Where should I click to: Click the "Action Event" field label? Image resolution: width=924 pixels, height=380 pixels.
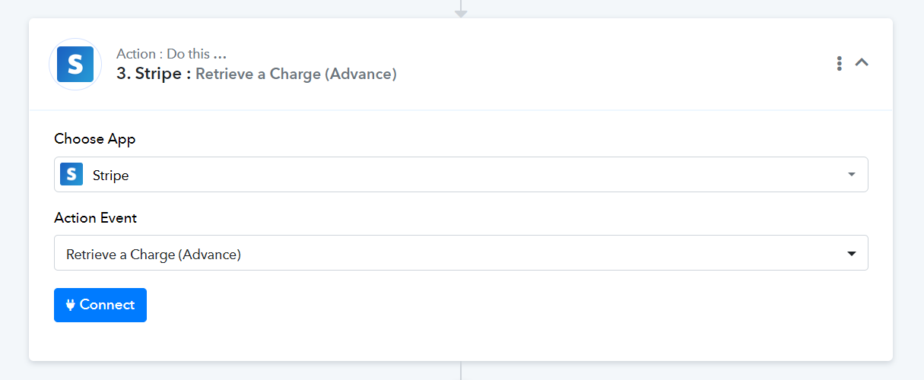[96, 218]
